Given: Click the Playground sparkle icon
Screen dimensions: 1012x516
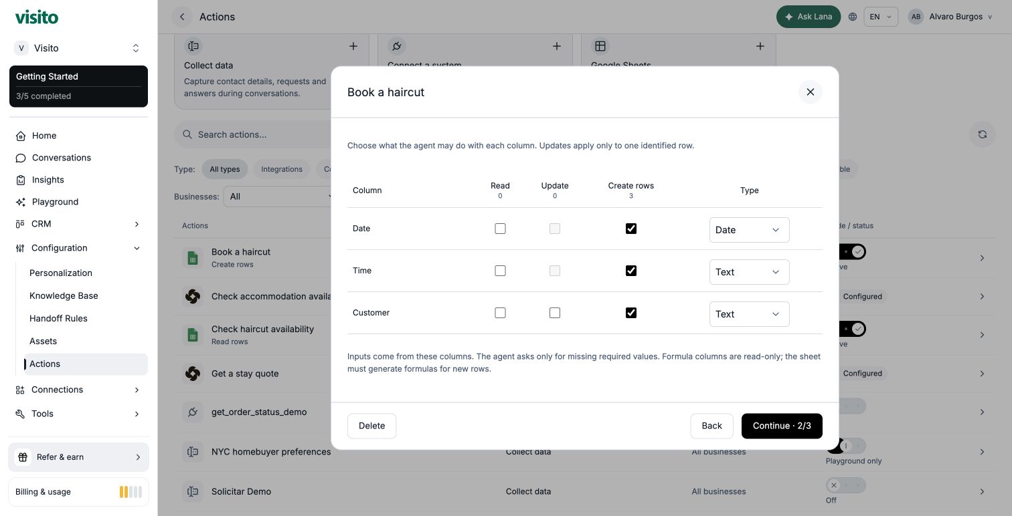Looking at the screenshot, I should tap(21, 202).
